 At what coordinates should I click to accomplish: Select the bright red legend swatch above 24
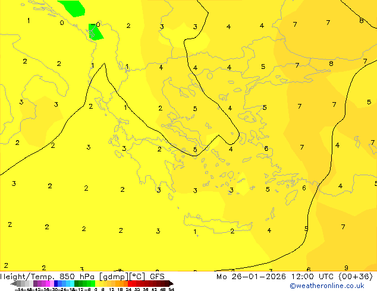click(130, 283)
